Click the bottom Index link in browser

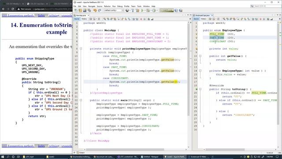41,146
